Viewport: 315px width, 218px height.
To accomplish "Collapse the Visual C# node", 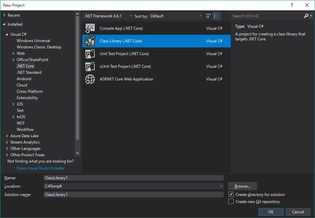I will coord(7,34).
